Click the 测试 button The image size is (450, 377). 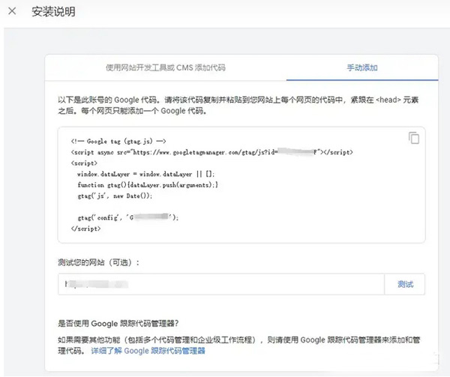[x=405, y=284]
